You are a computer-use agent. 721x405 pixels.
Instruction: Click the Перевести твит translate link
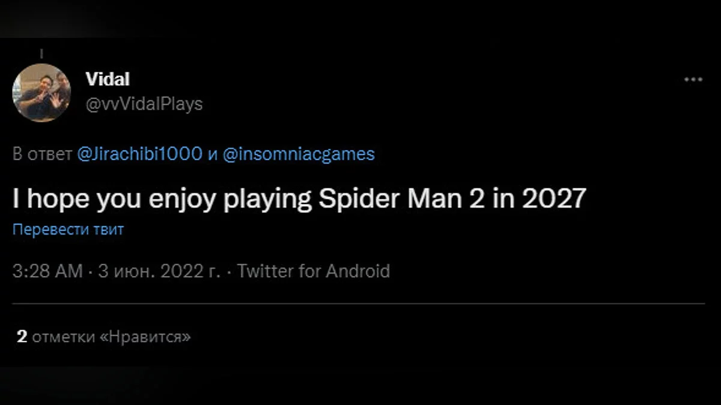68,230
